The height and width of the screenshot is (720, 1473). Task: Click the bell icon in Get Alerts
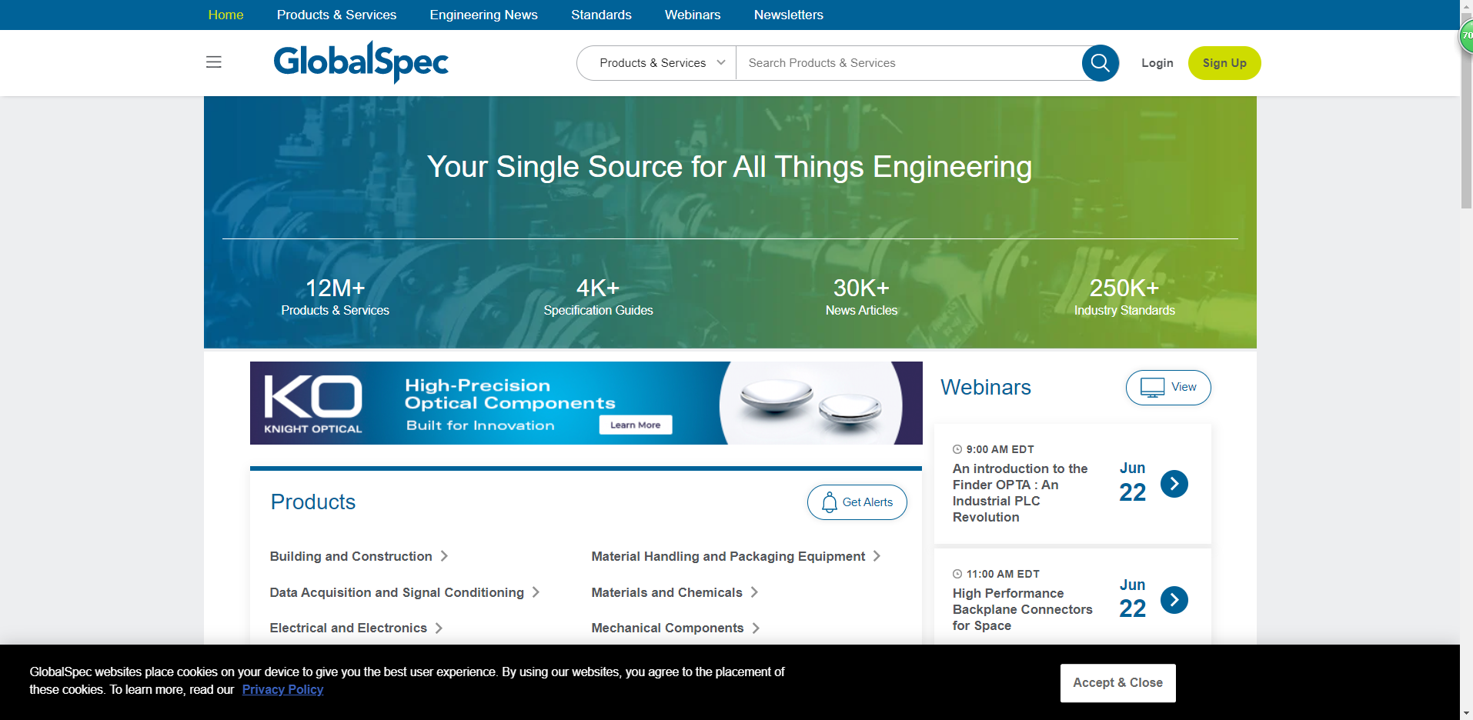tap(830, 502)
